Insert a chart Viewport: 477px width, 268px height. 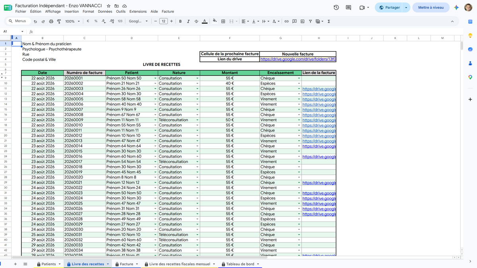[302, 21]
